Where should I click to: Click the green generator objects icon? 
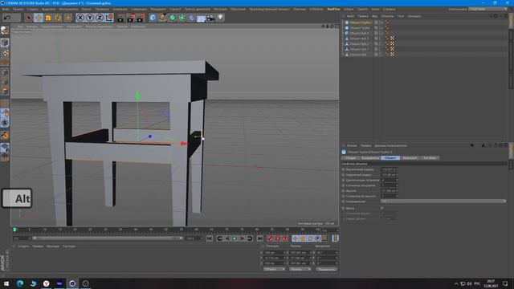173,18
